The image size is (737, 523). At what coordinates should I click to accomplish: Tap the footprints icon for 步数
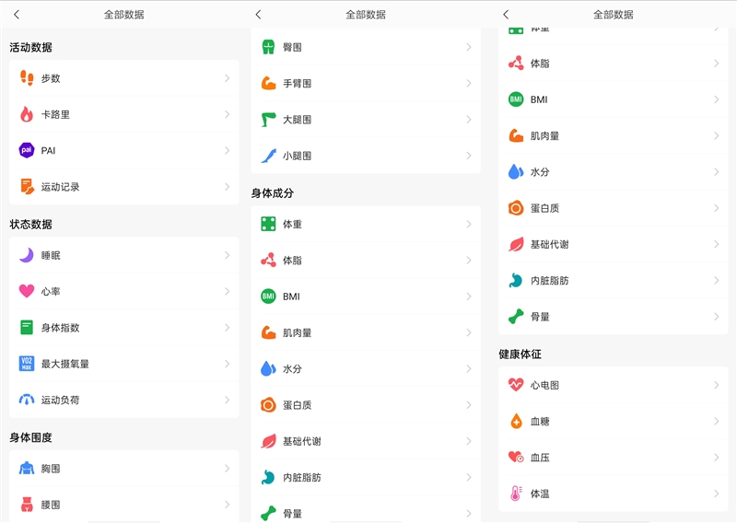[x=27, y=78]
